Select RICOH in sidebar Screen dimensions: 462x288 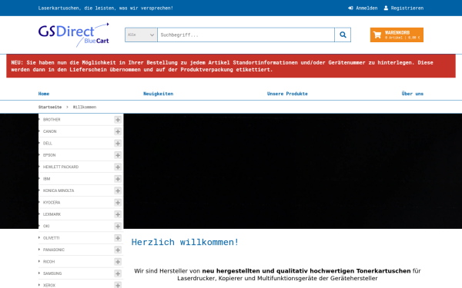49,262
